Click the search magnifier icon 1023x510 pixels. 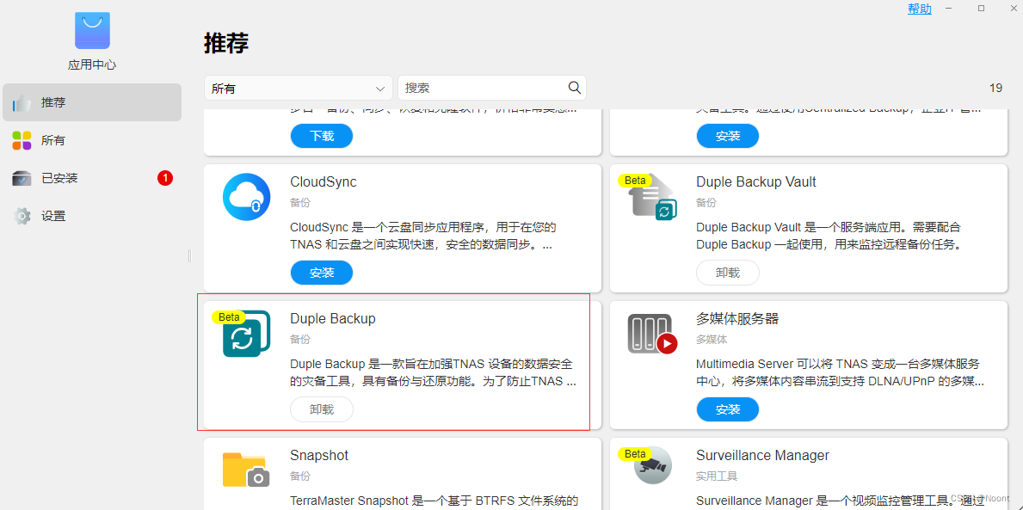coord(574,87)
